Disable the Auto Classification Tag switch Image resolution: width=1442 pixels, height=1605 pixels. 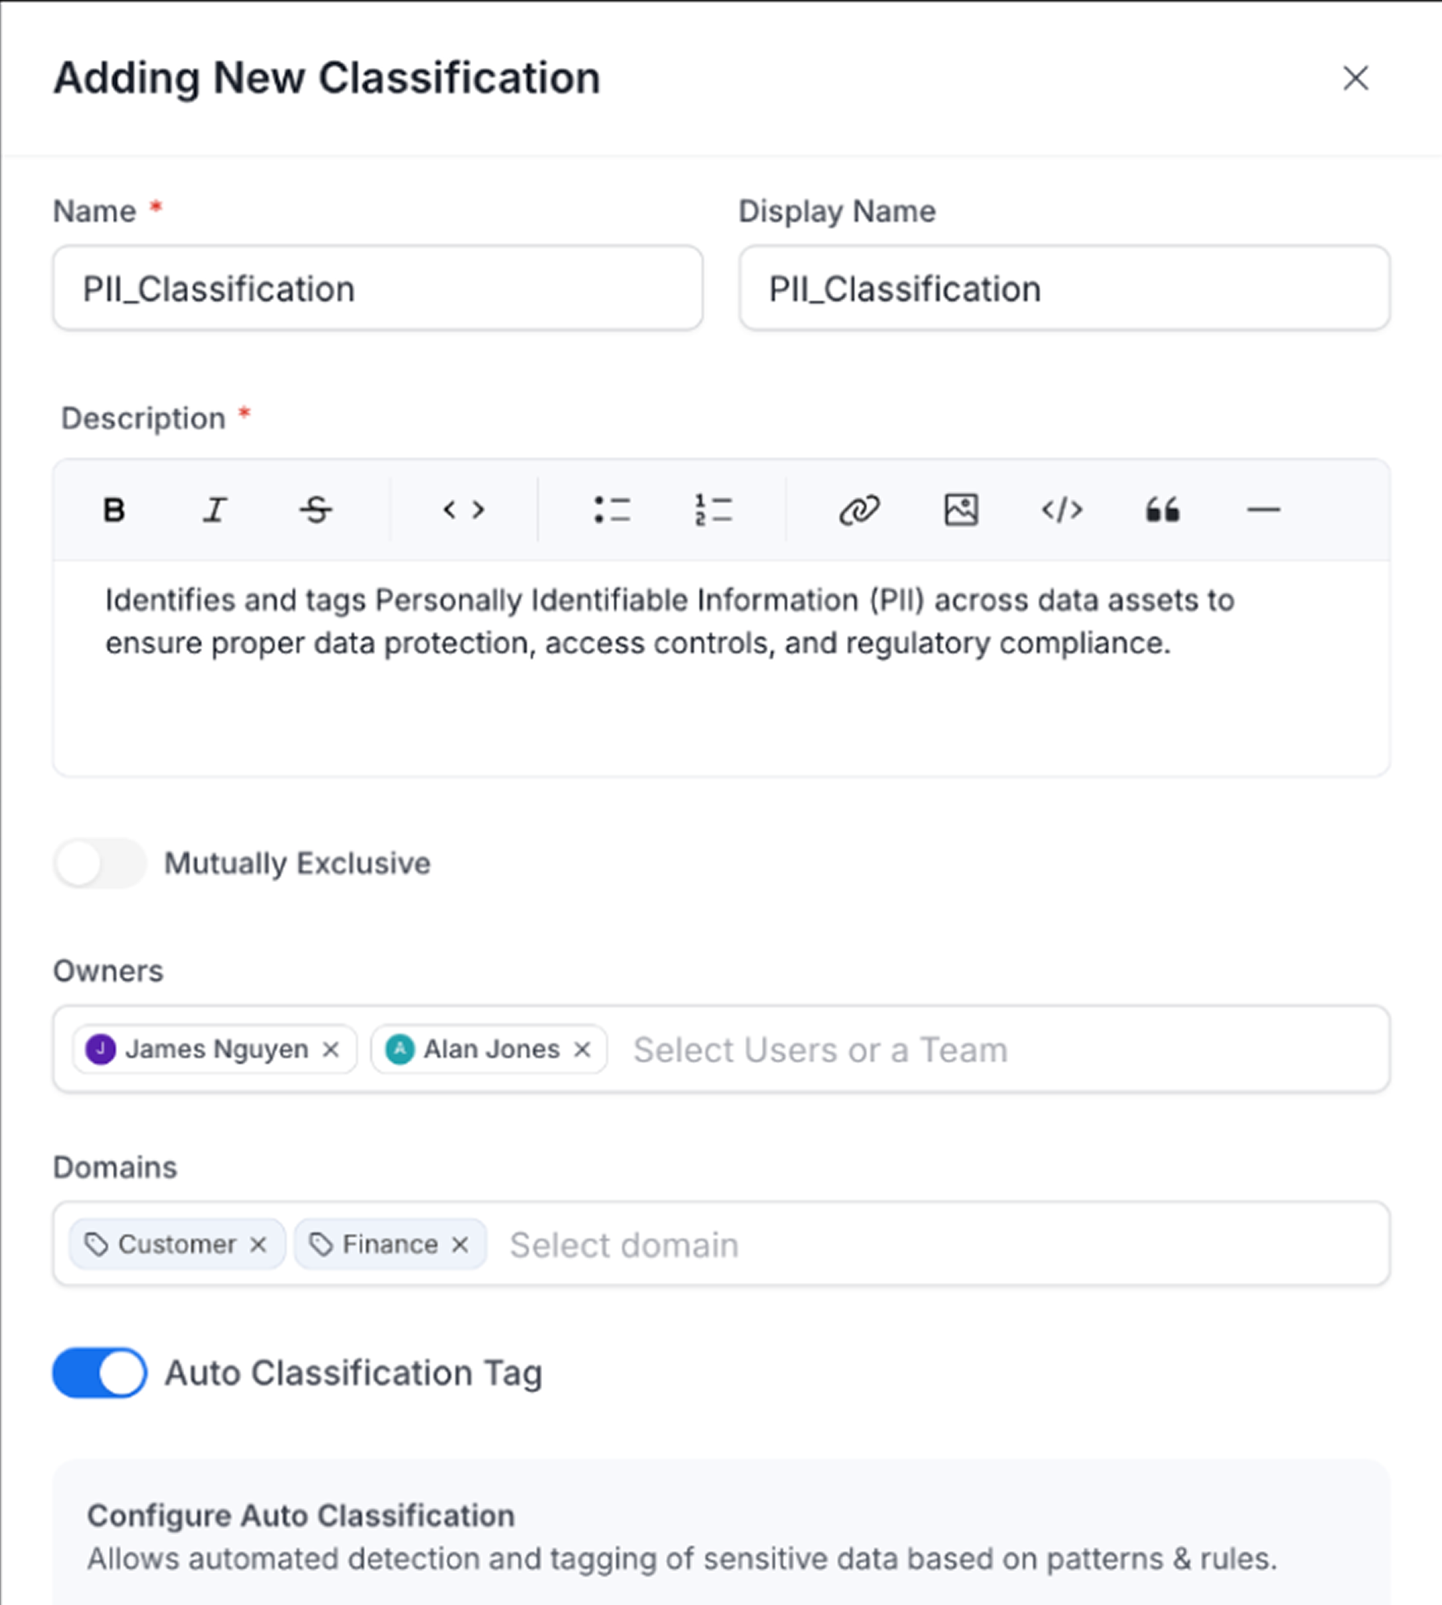click(x=100, y=1372)
